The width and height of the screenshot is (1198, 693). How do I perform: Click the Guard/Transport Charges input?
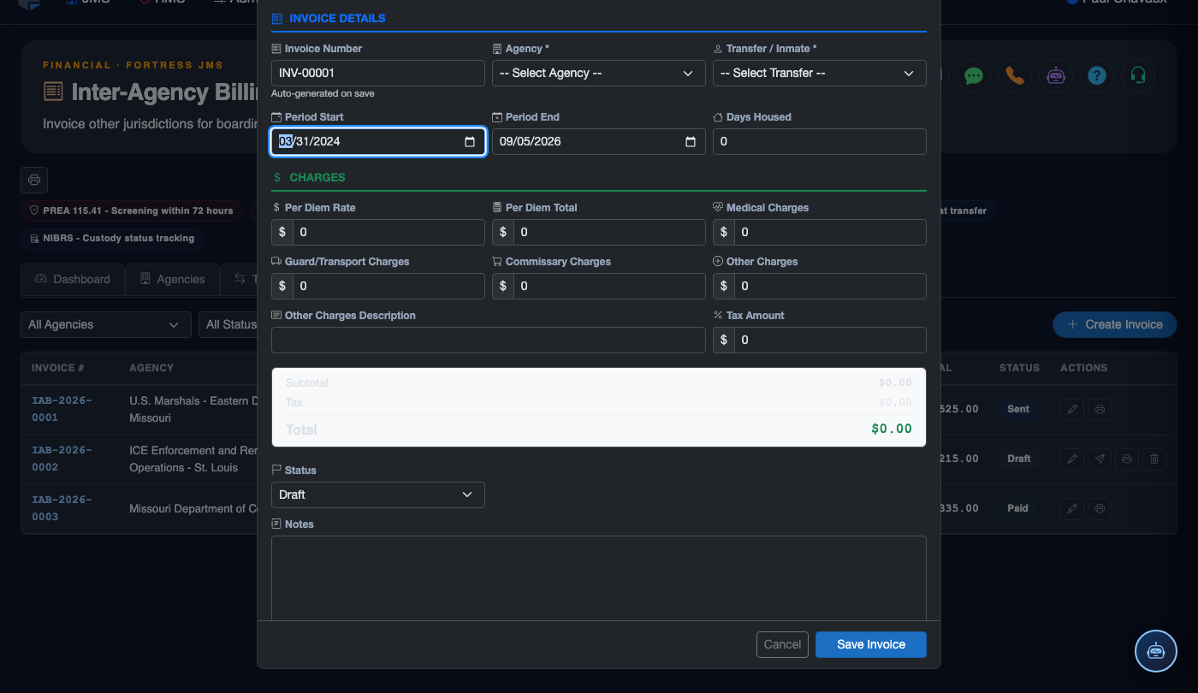(389, 287)
